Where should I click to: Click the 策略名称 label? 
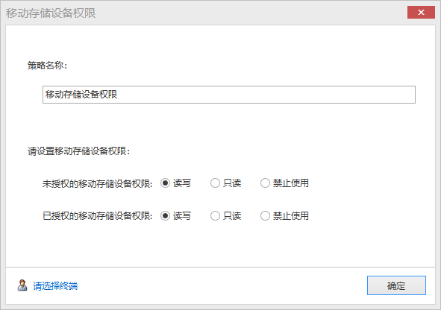47,66
